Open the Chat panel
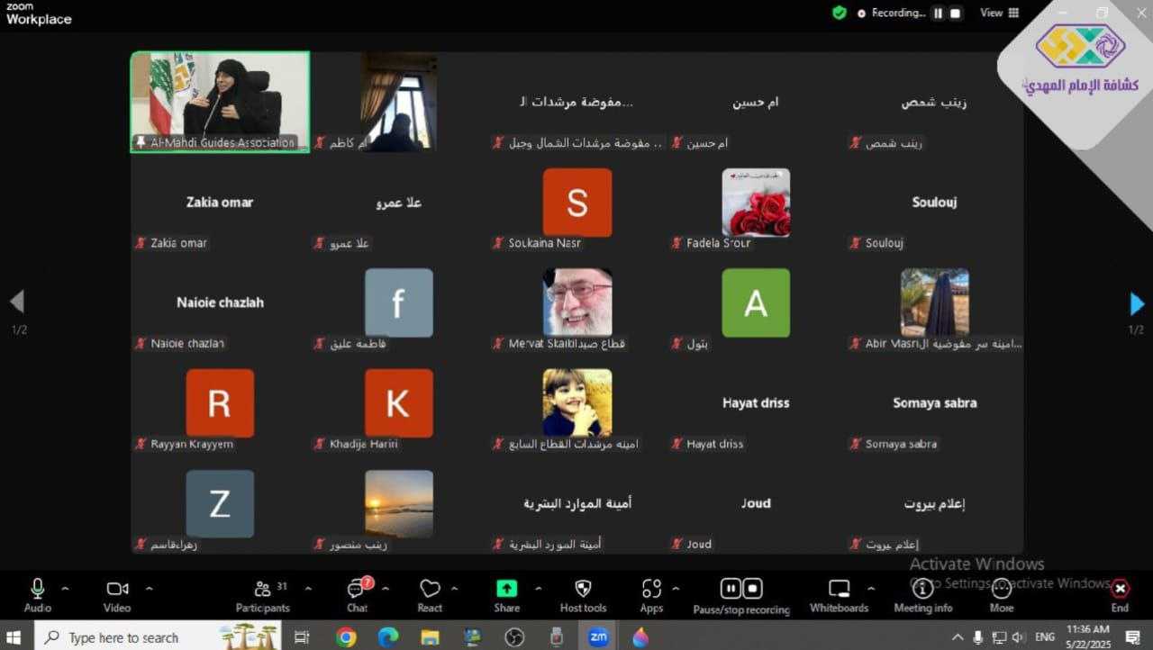 click(x=358, y=595)
